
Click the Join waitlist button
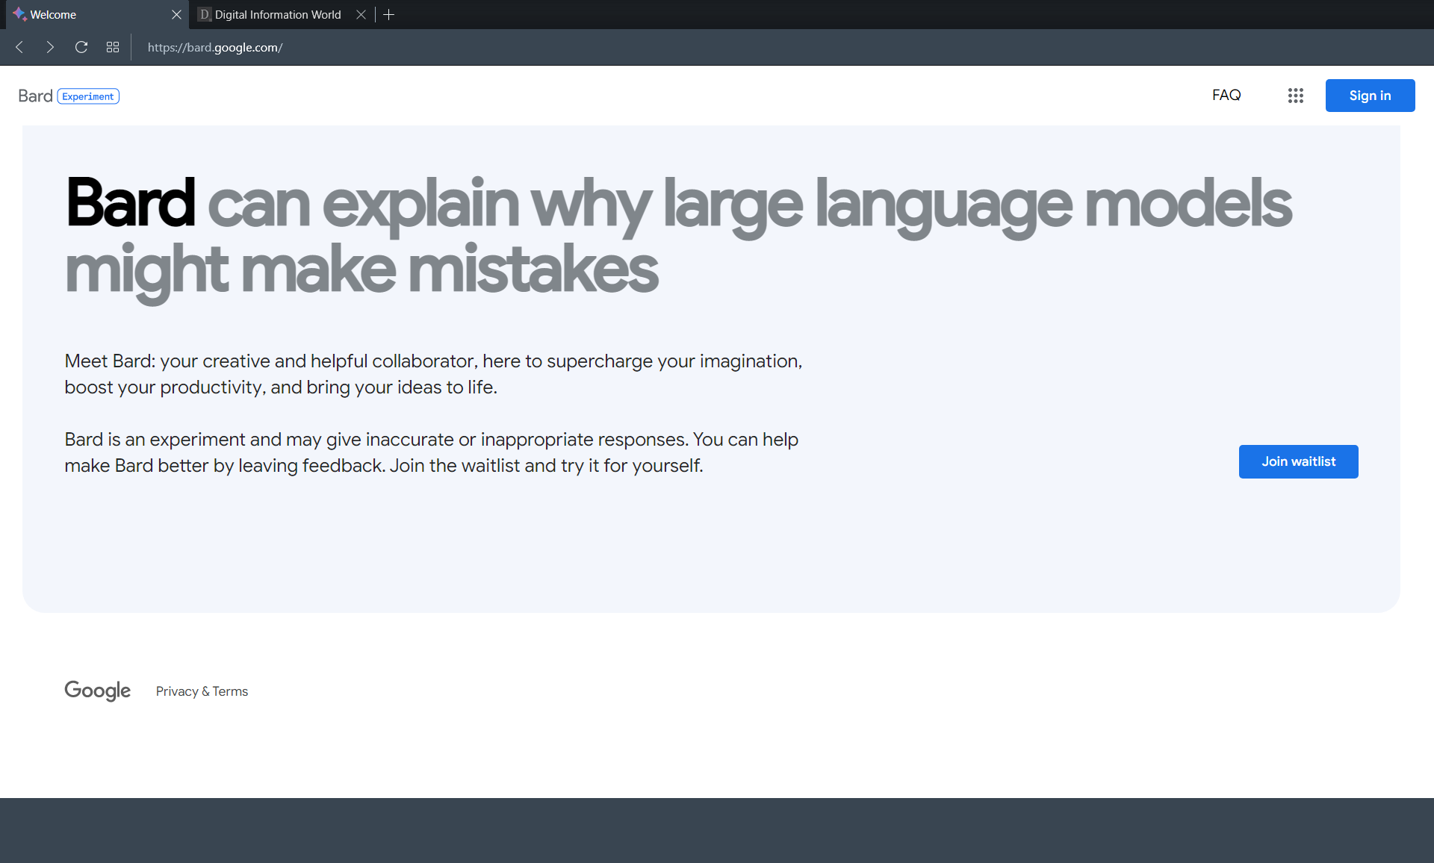(x=1298, y=461)
